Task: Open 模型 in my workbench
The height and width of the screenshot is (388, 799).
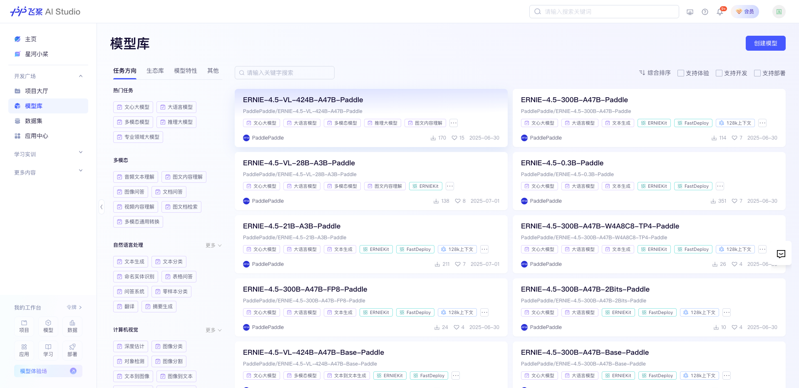Action: (48, 327)
